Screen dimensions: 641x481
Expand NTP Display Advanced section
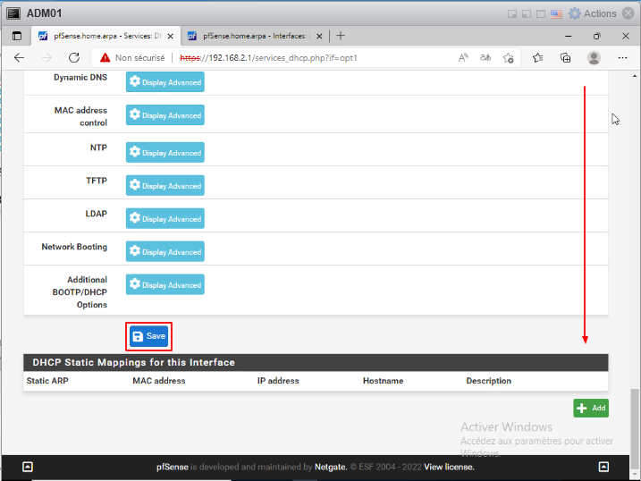click(x=164, y=153)
